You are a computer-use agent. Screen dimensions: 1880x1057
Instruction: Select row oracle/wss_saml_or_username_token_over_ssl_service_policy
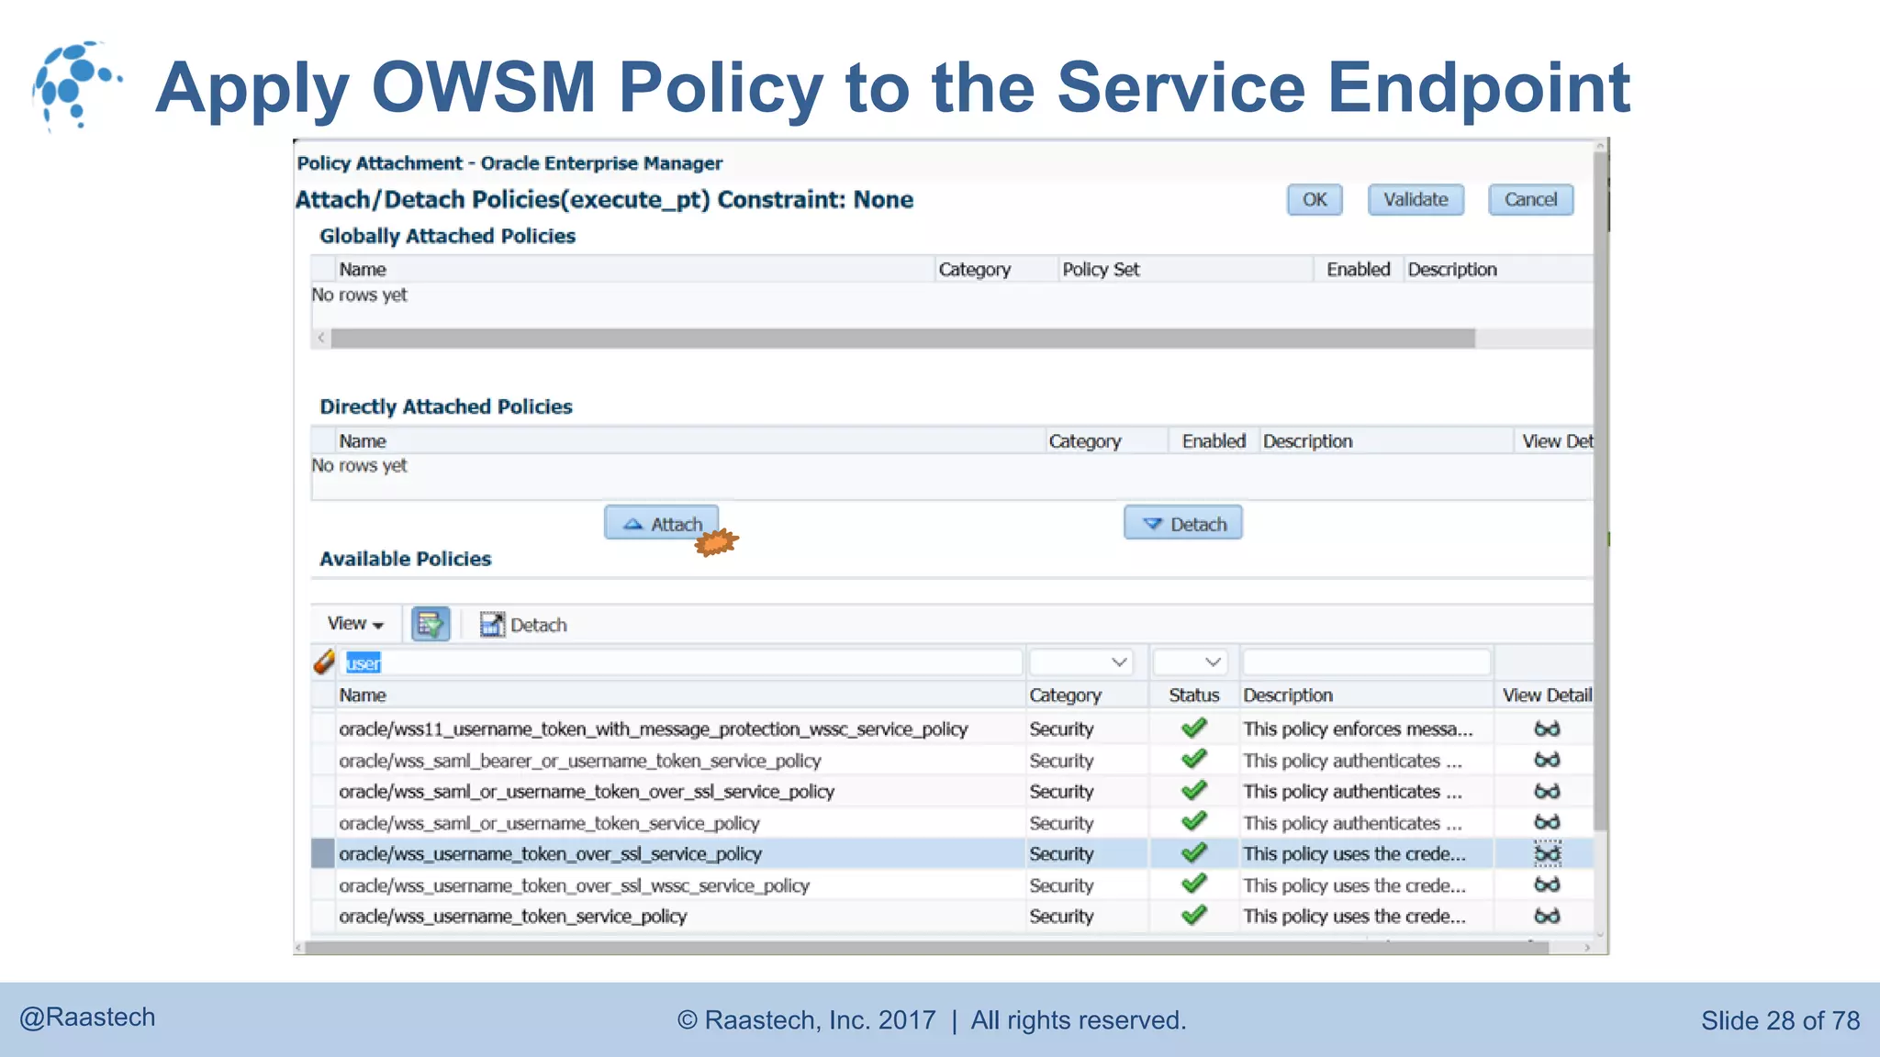[x=952, y=791]
